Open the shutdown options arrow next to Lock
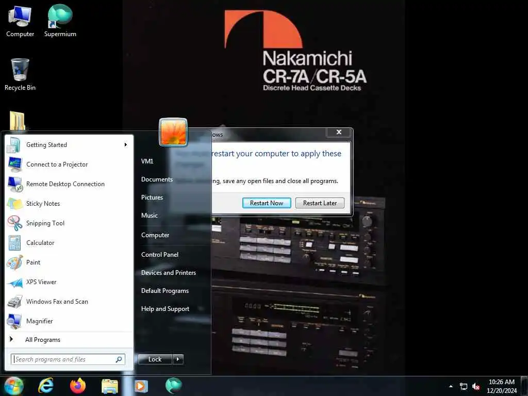 click(178, 359)
